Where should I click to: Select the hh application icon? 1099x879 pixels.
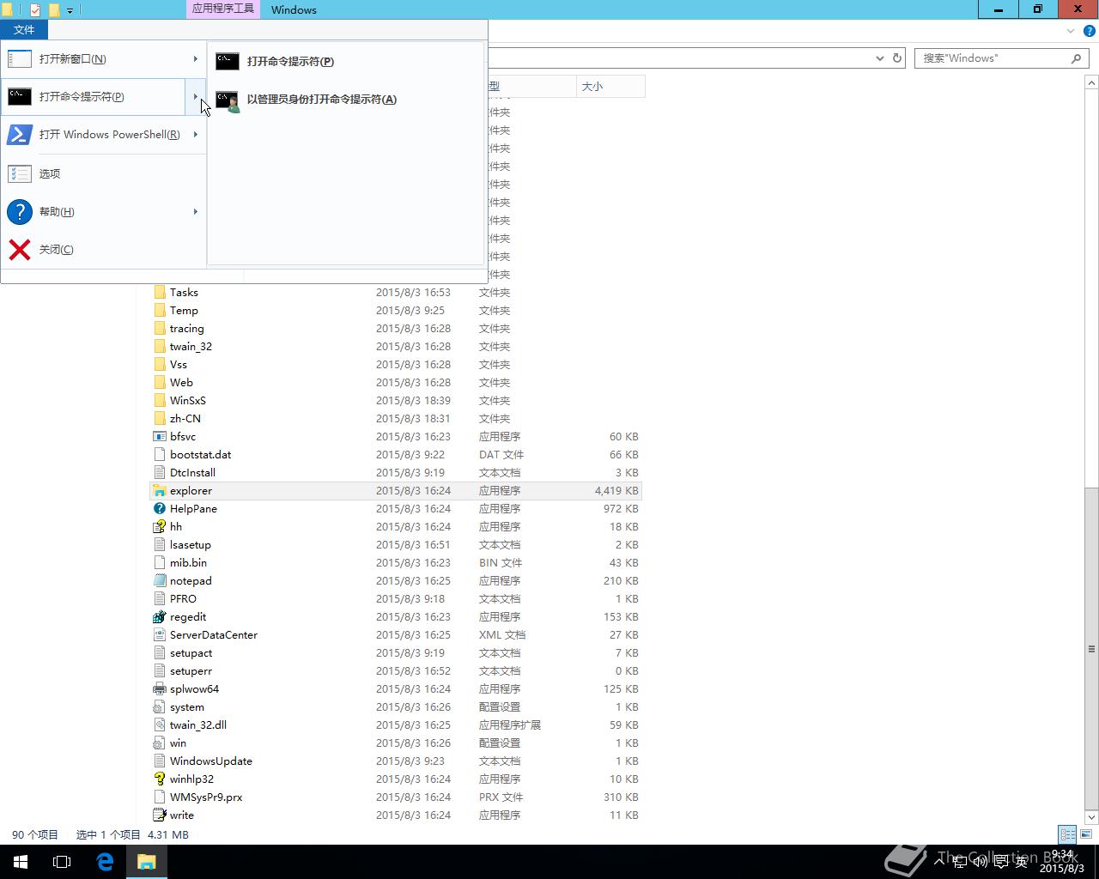click(160, 527)
